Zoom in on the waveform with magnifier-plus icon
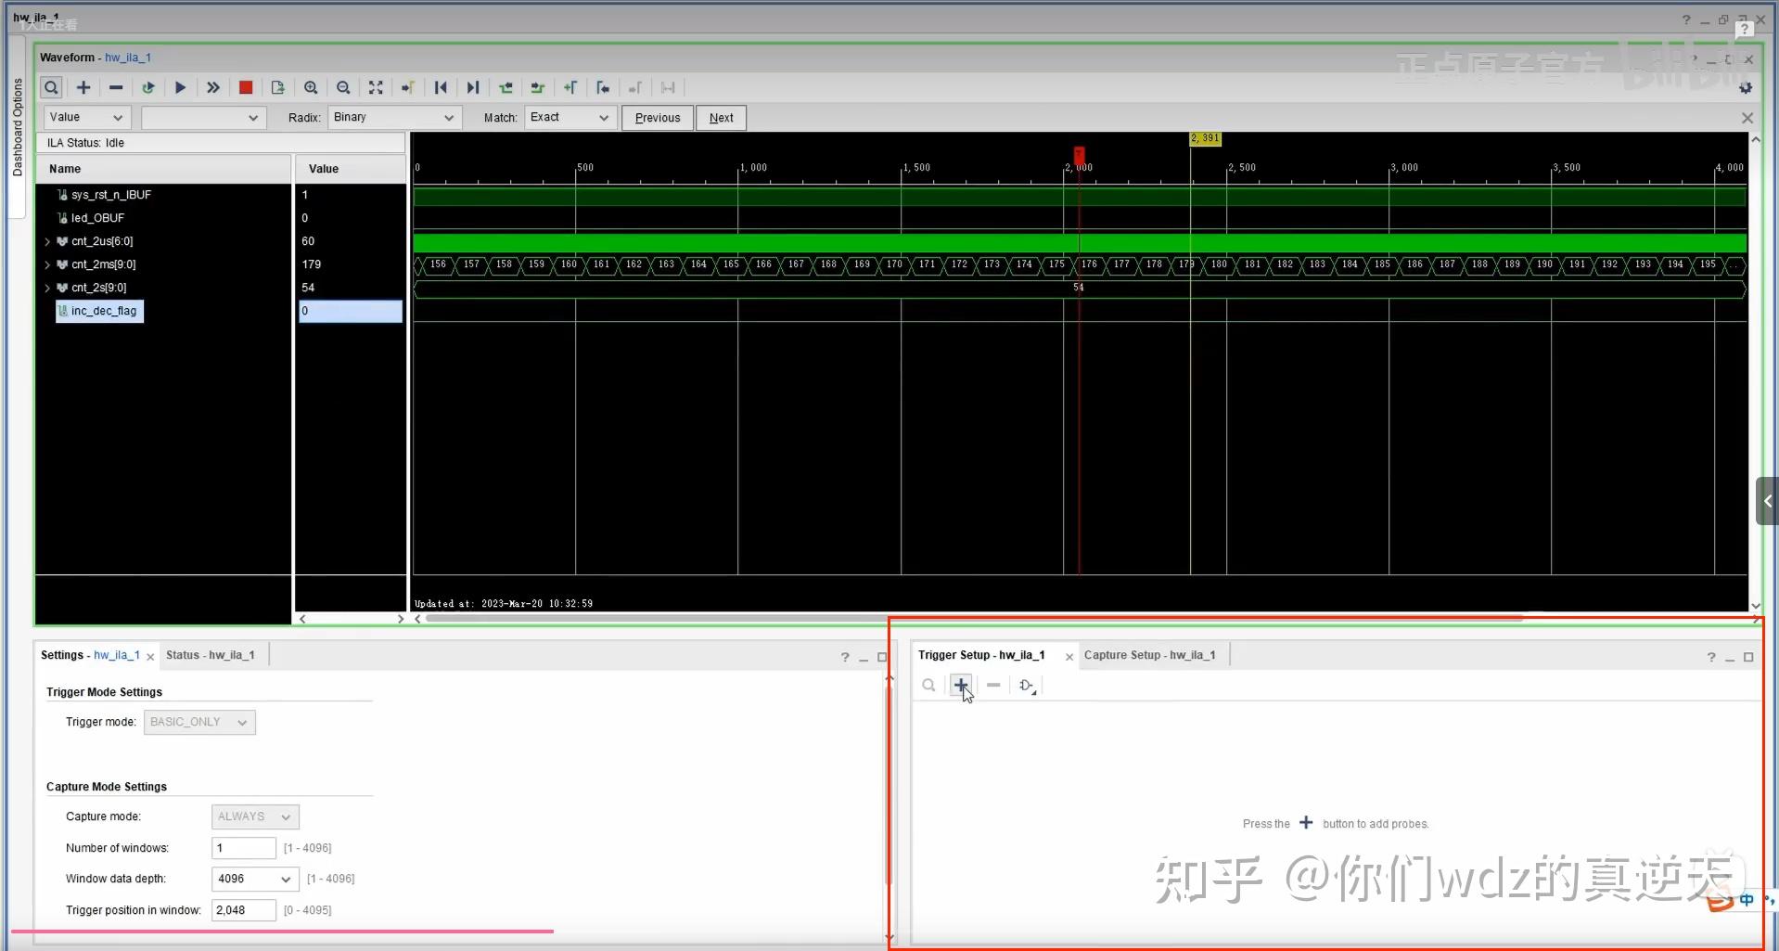Screen dimensions: 1779x951 tap(311, 87)
